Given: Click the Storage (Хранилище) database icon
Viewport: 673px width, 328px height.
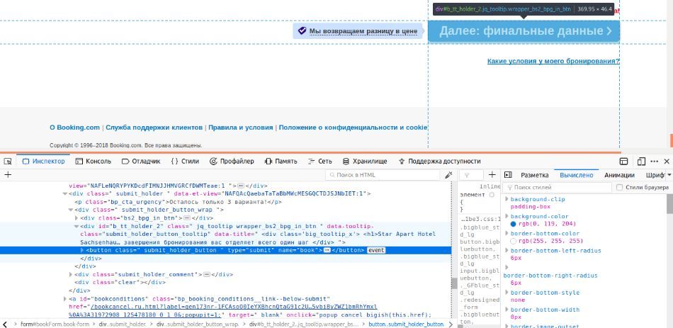Looking at the screenshot, I should (346, 162).
